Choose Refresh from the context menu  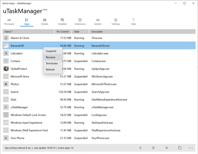(53, 70)
